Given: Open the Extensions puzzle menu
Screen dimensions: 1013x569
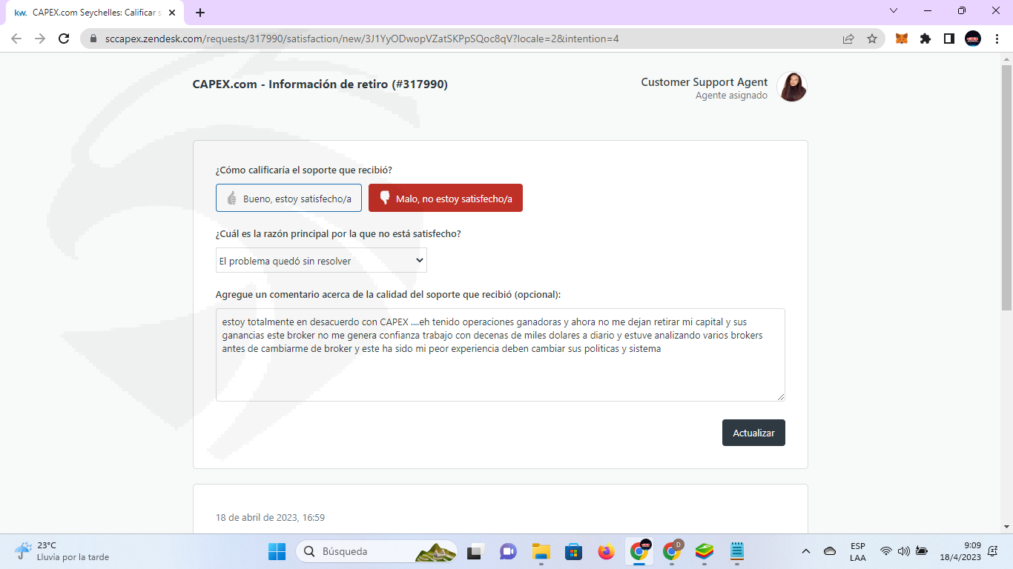Looking at the screenshot, I should (x=925, y=39).
